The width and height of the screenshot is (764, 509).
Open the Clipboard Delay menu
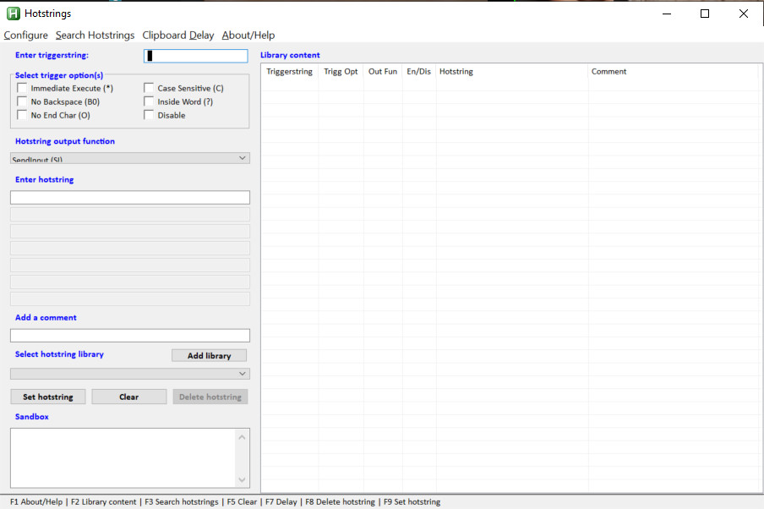click(x=177, y=36)
